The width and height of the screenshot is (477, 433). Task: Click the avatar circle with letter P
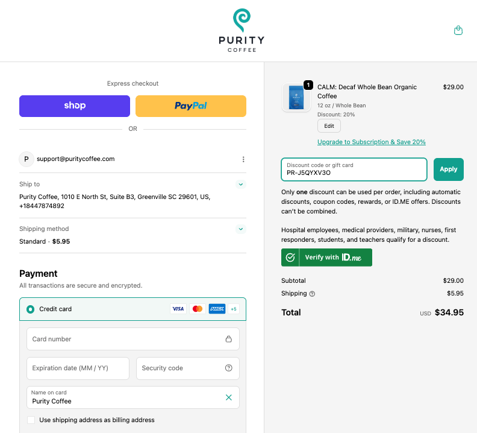[x=26, y=159]
